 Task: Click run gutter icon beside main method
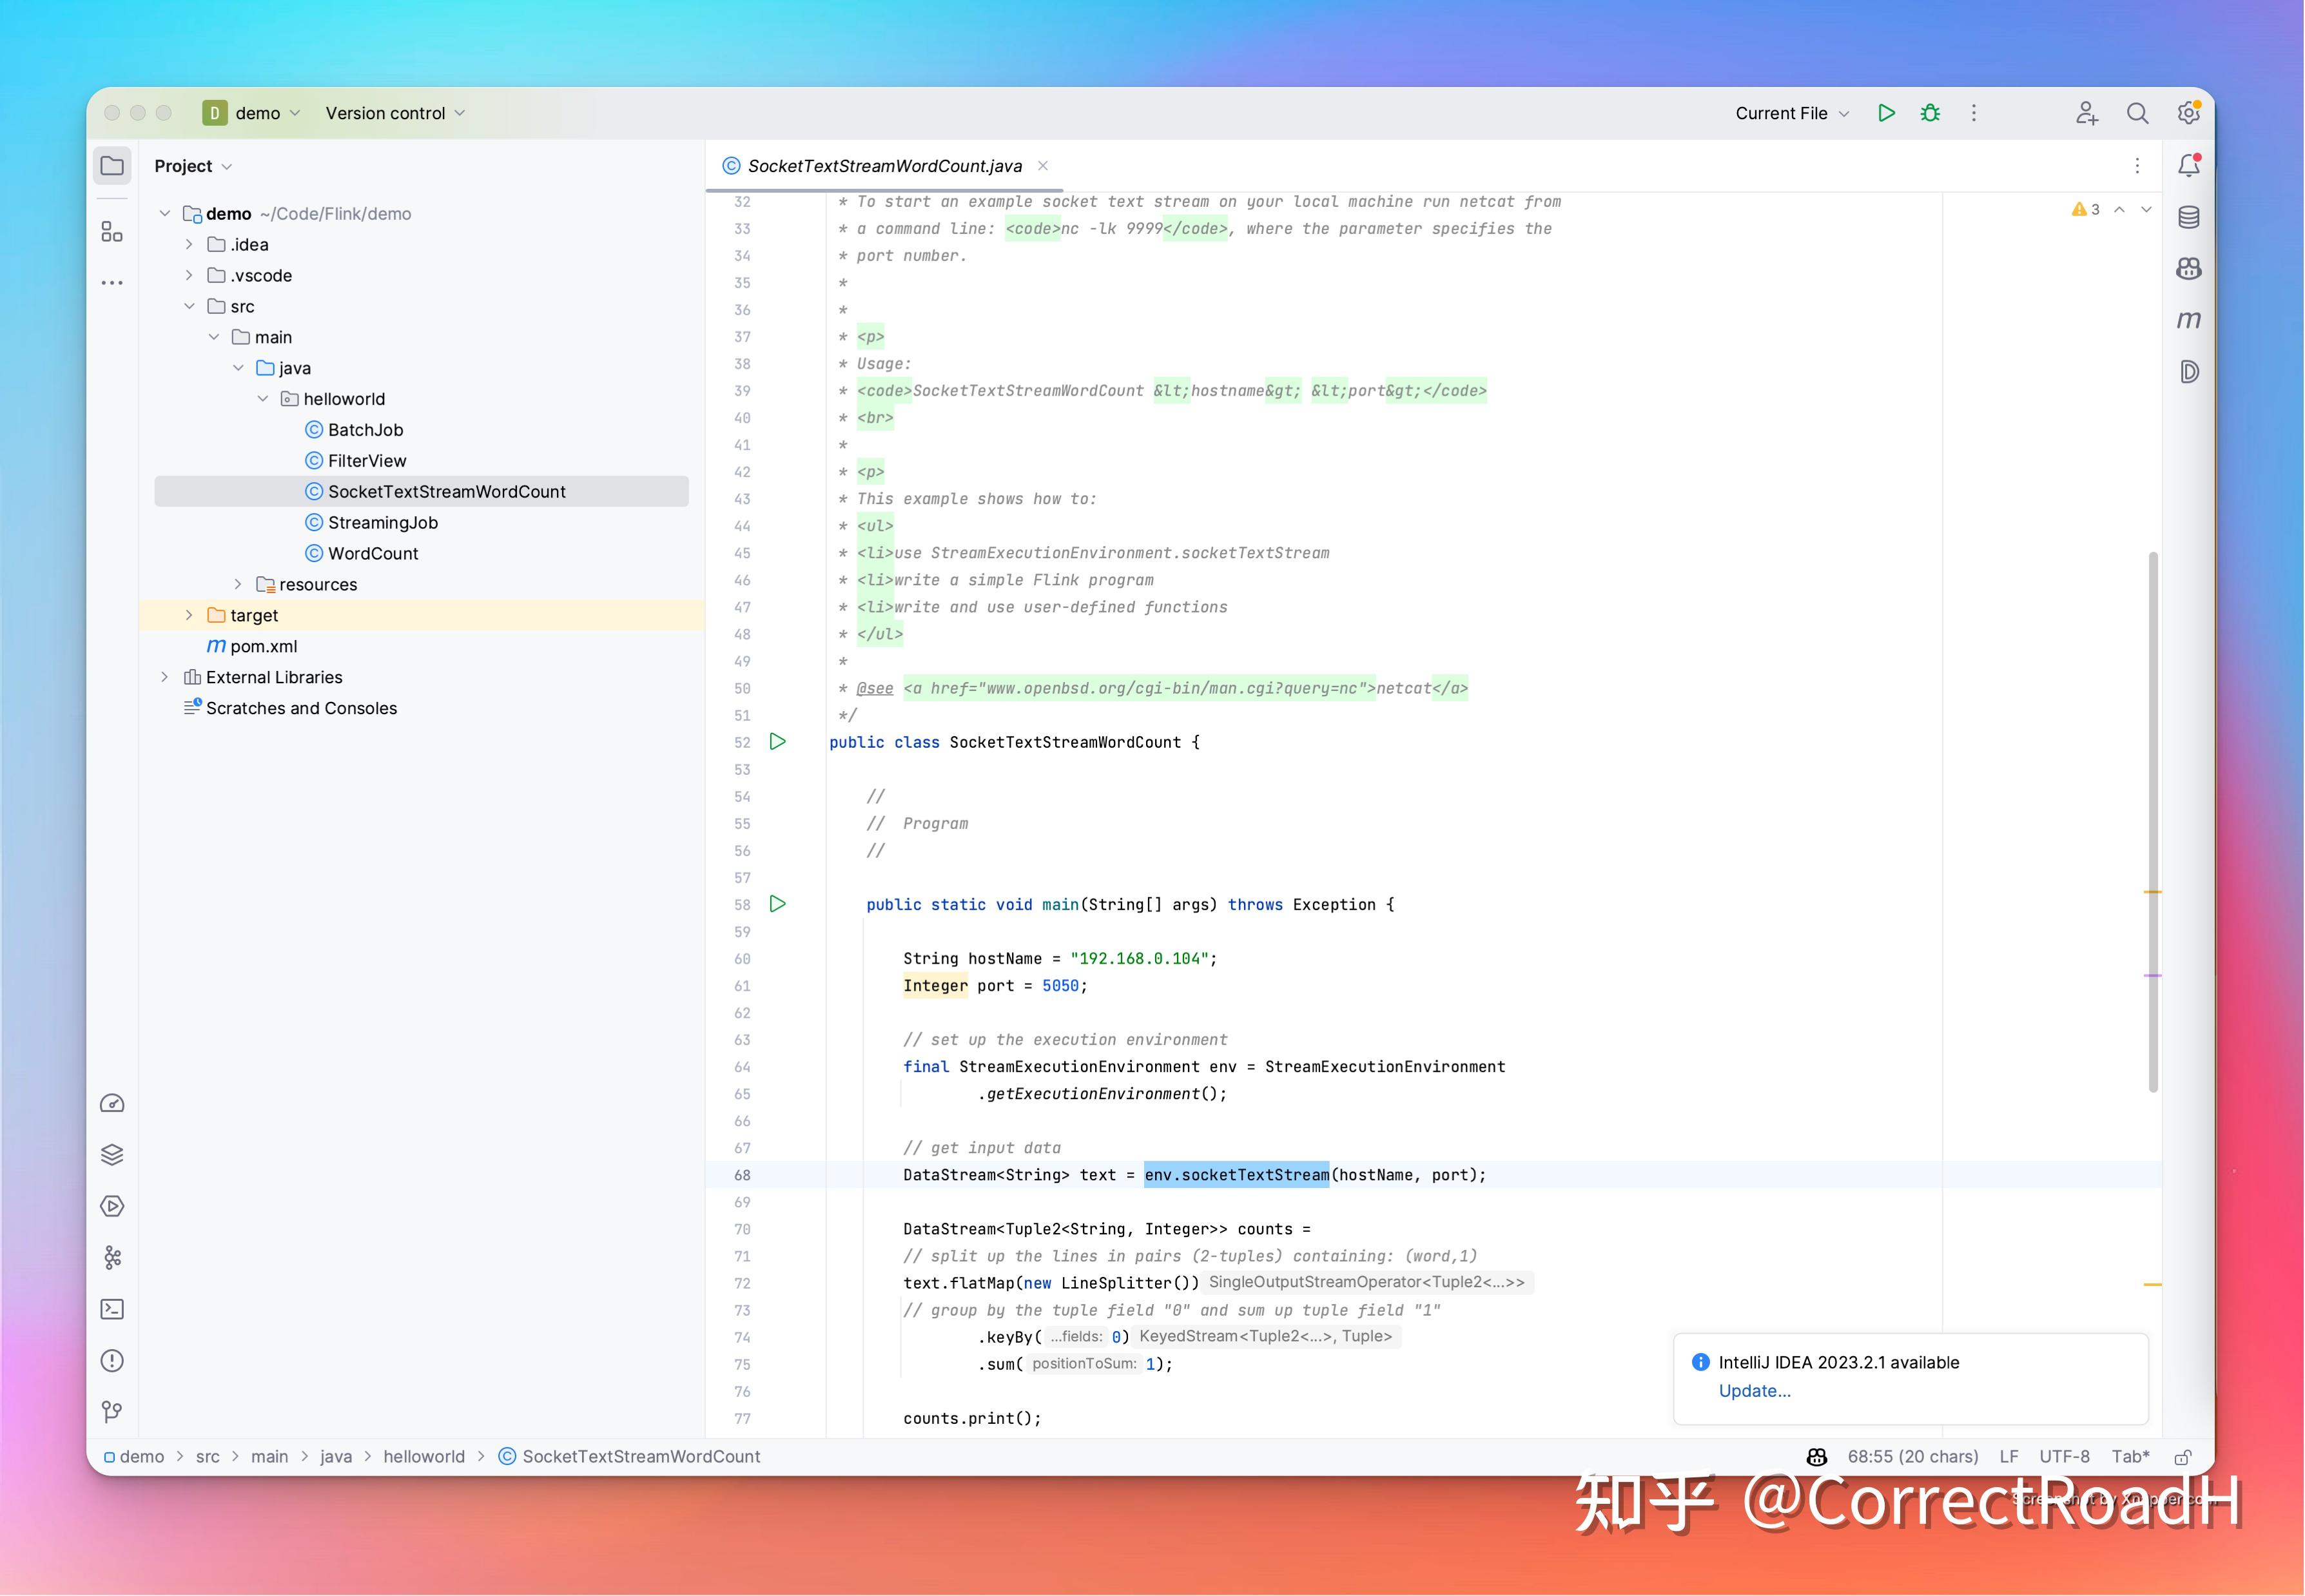coord(778,904)
